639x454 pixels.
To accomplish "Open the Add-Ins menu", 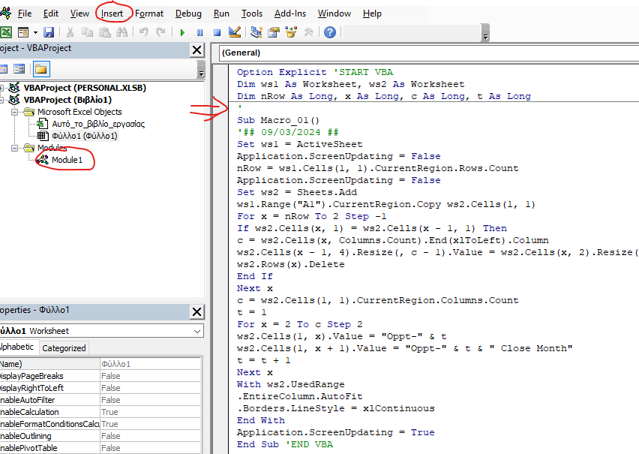I will (x=290, y=14).
